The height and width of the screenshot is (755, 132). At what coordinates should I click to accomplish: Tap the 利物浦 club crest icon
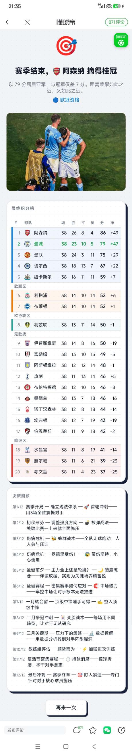click(x=27, y=295)
